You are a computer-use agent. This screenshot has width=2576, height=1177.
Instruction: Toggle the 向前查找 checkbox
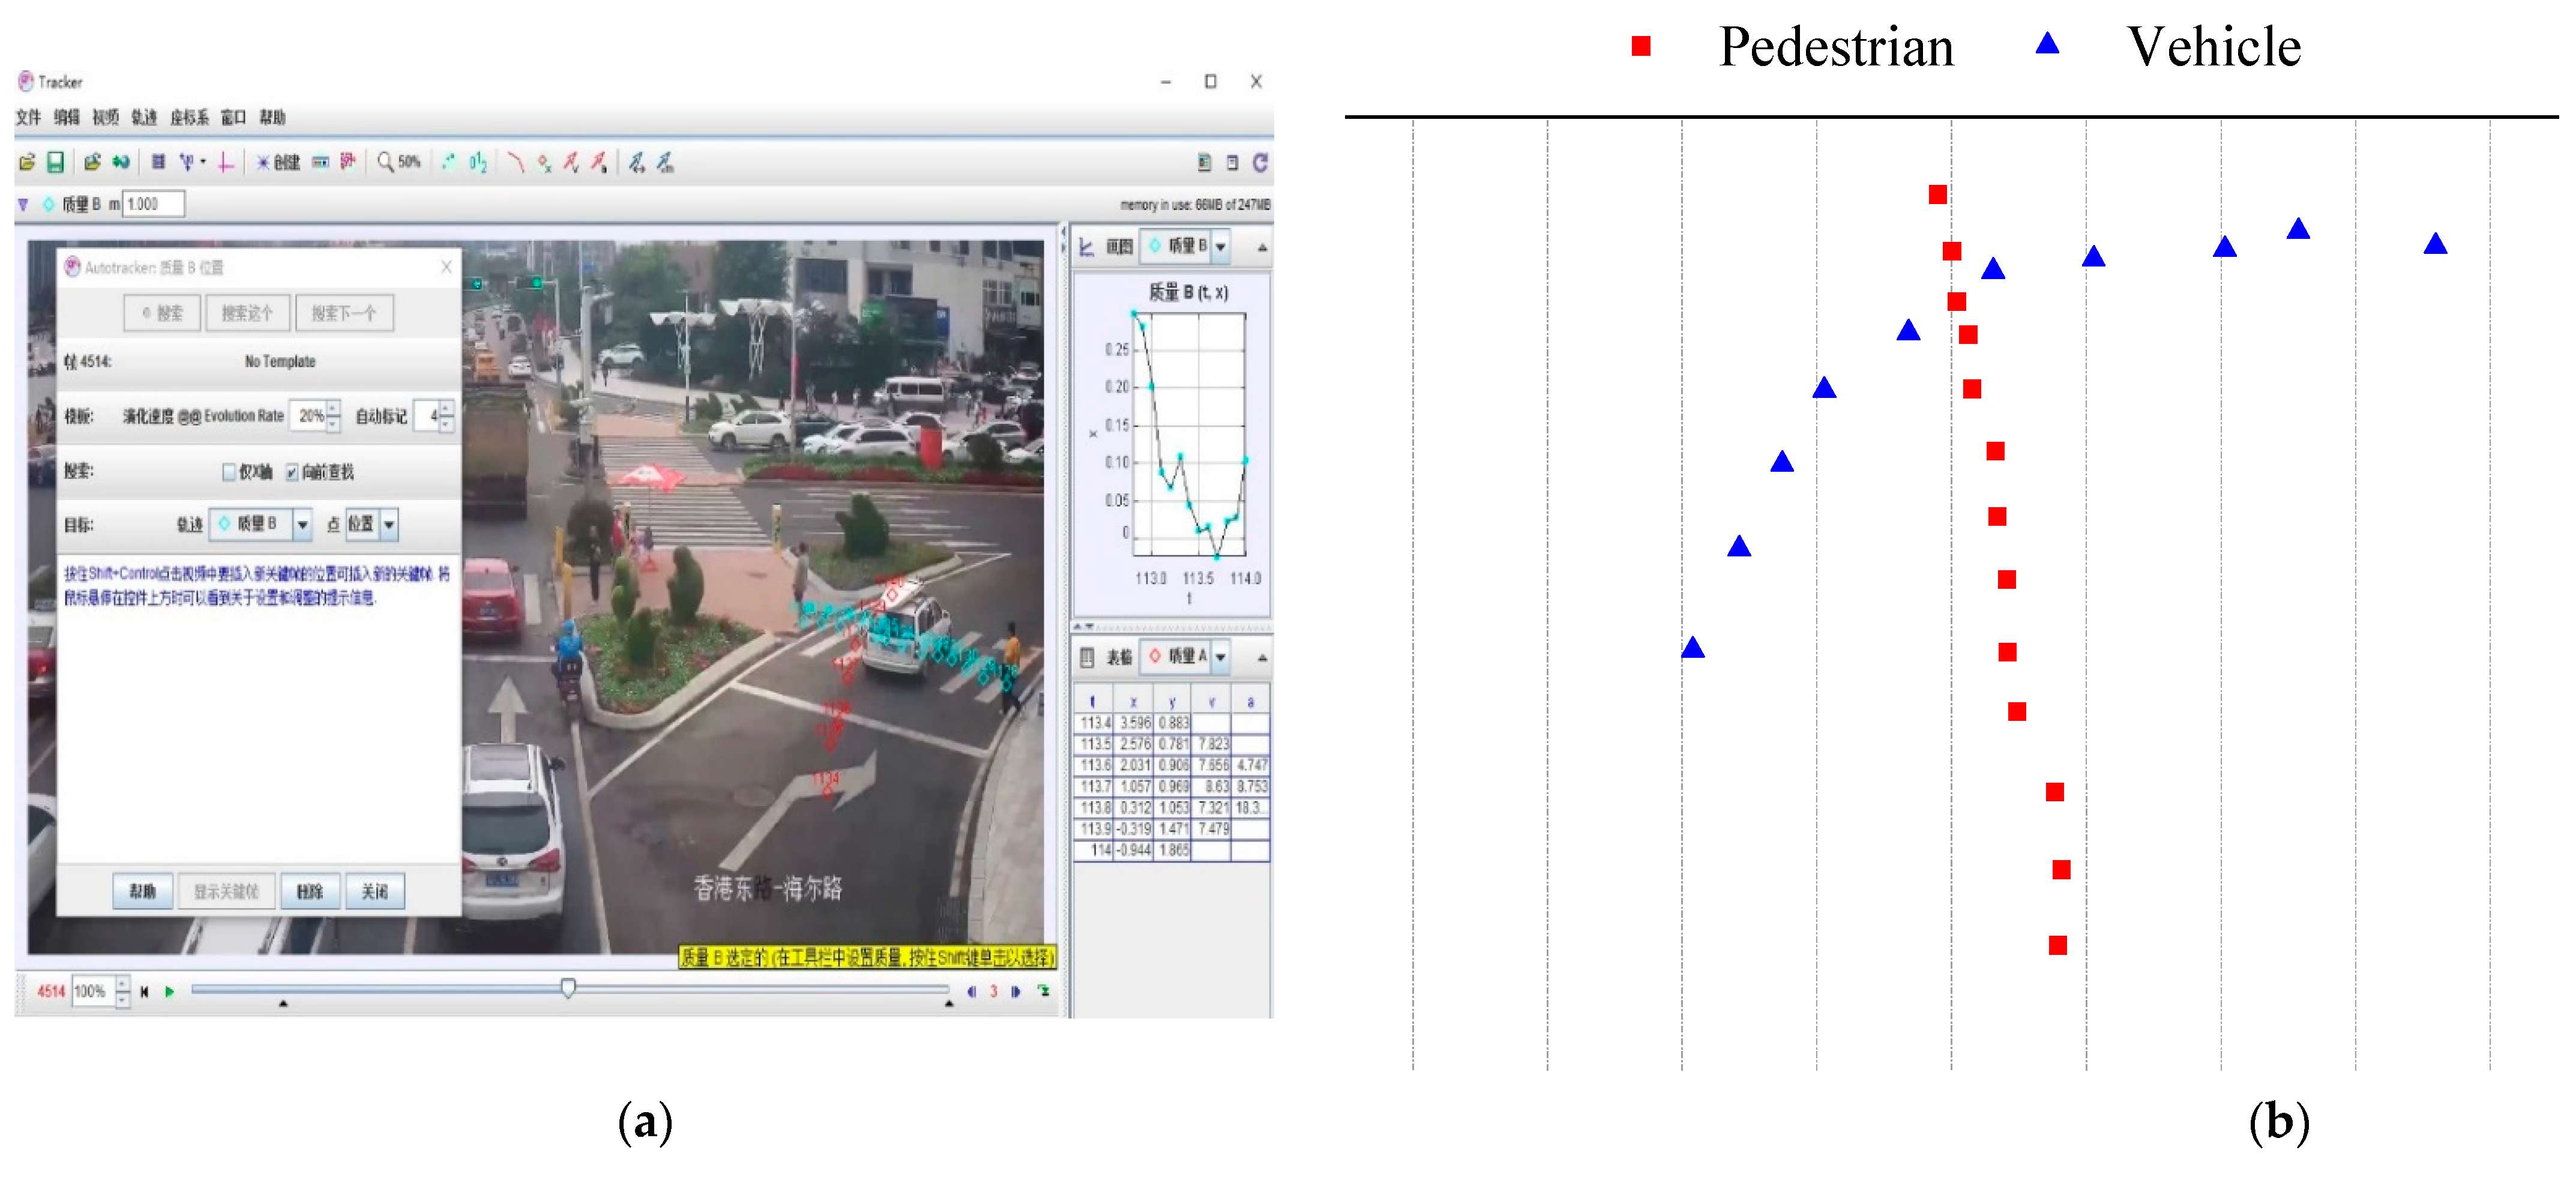292,472
